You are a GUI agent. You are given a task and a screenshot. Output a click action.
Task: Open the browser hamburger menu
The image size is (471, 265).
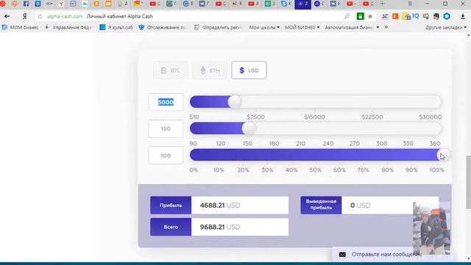410,4
